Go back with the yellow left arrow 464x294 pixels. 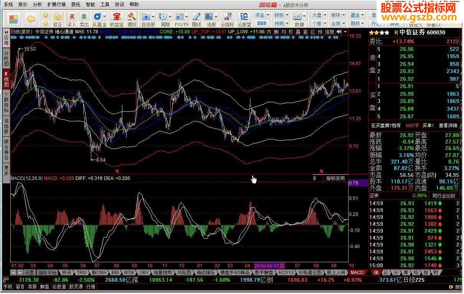31,19
